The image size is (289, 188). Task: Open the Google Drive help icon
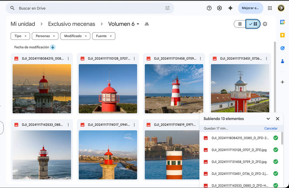[209, 8]
